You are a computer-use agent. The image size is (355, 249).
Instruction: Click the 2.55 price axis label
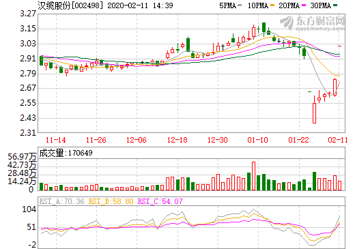(x=28, y=103)
